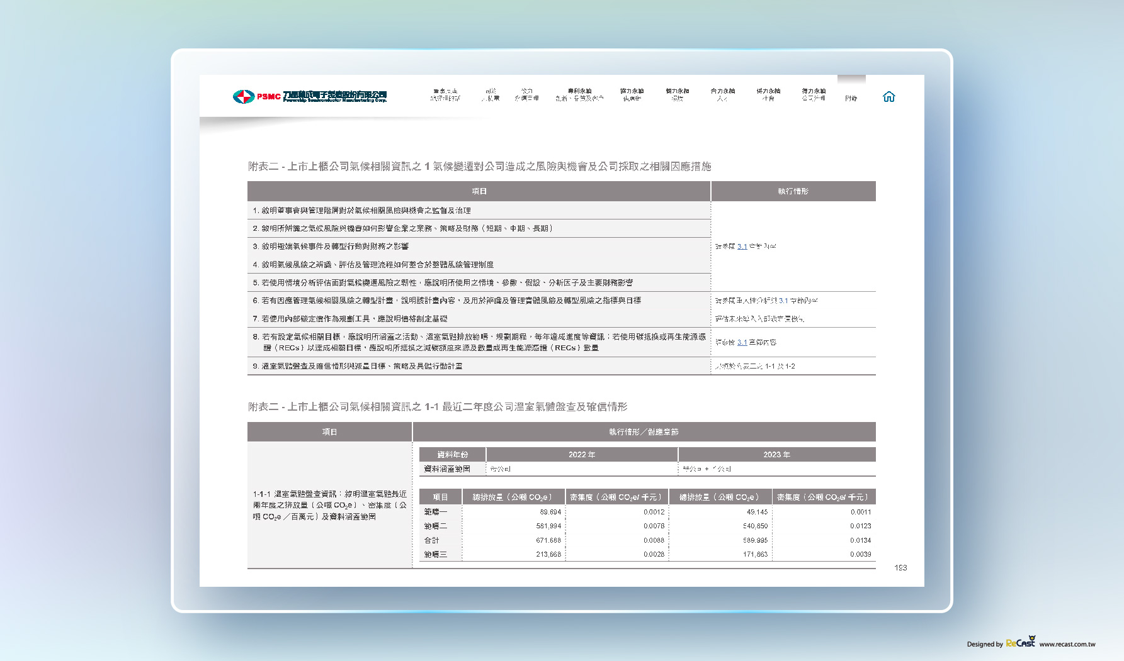1124x661 pixels.
Task: Click the page number at bottom right
Action: click(900, 568)
